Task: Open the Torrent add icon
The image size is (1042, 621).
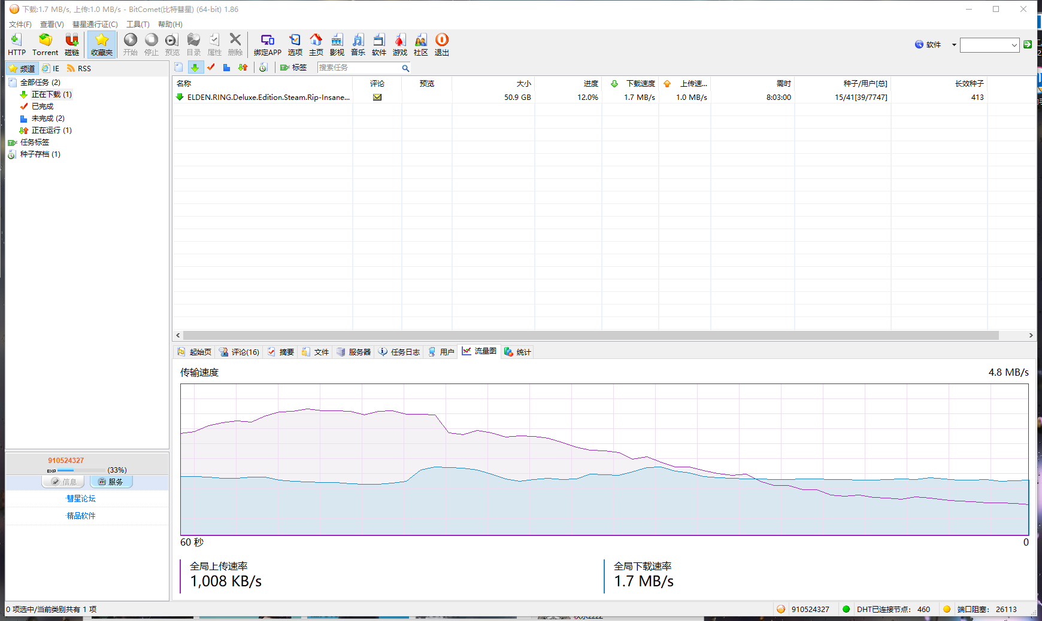Action: pyautogui.click(x=46, y=44)
